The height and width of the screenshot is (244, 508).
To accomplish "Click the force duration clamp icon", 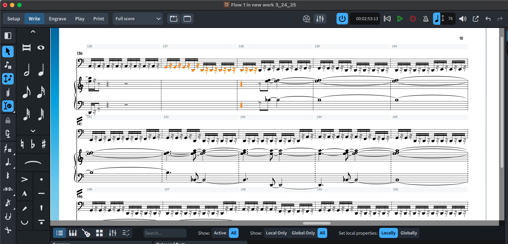I will pos(8,134).
